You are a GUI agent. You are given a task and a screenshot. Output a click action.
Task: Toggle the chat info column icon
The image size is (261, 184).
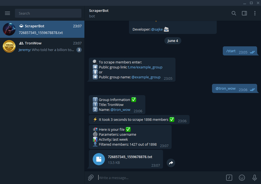click(x=244, y=13)
